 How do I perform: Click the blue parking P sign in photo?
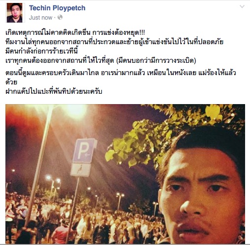tap(84, 151)
